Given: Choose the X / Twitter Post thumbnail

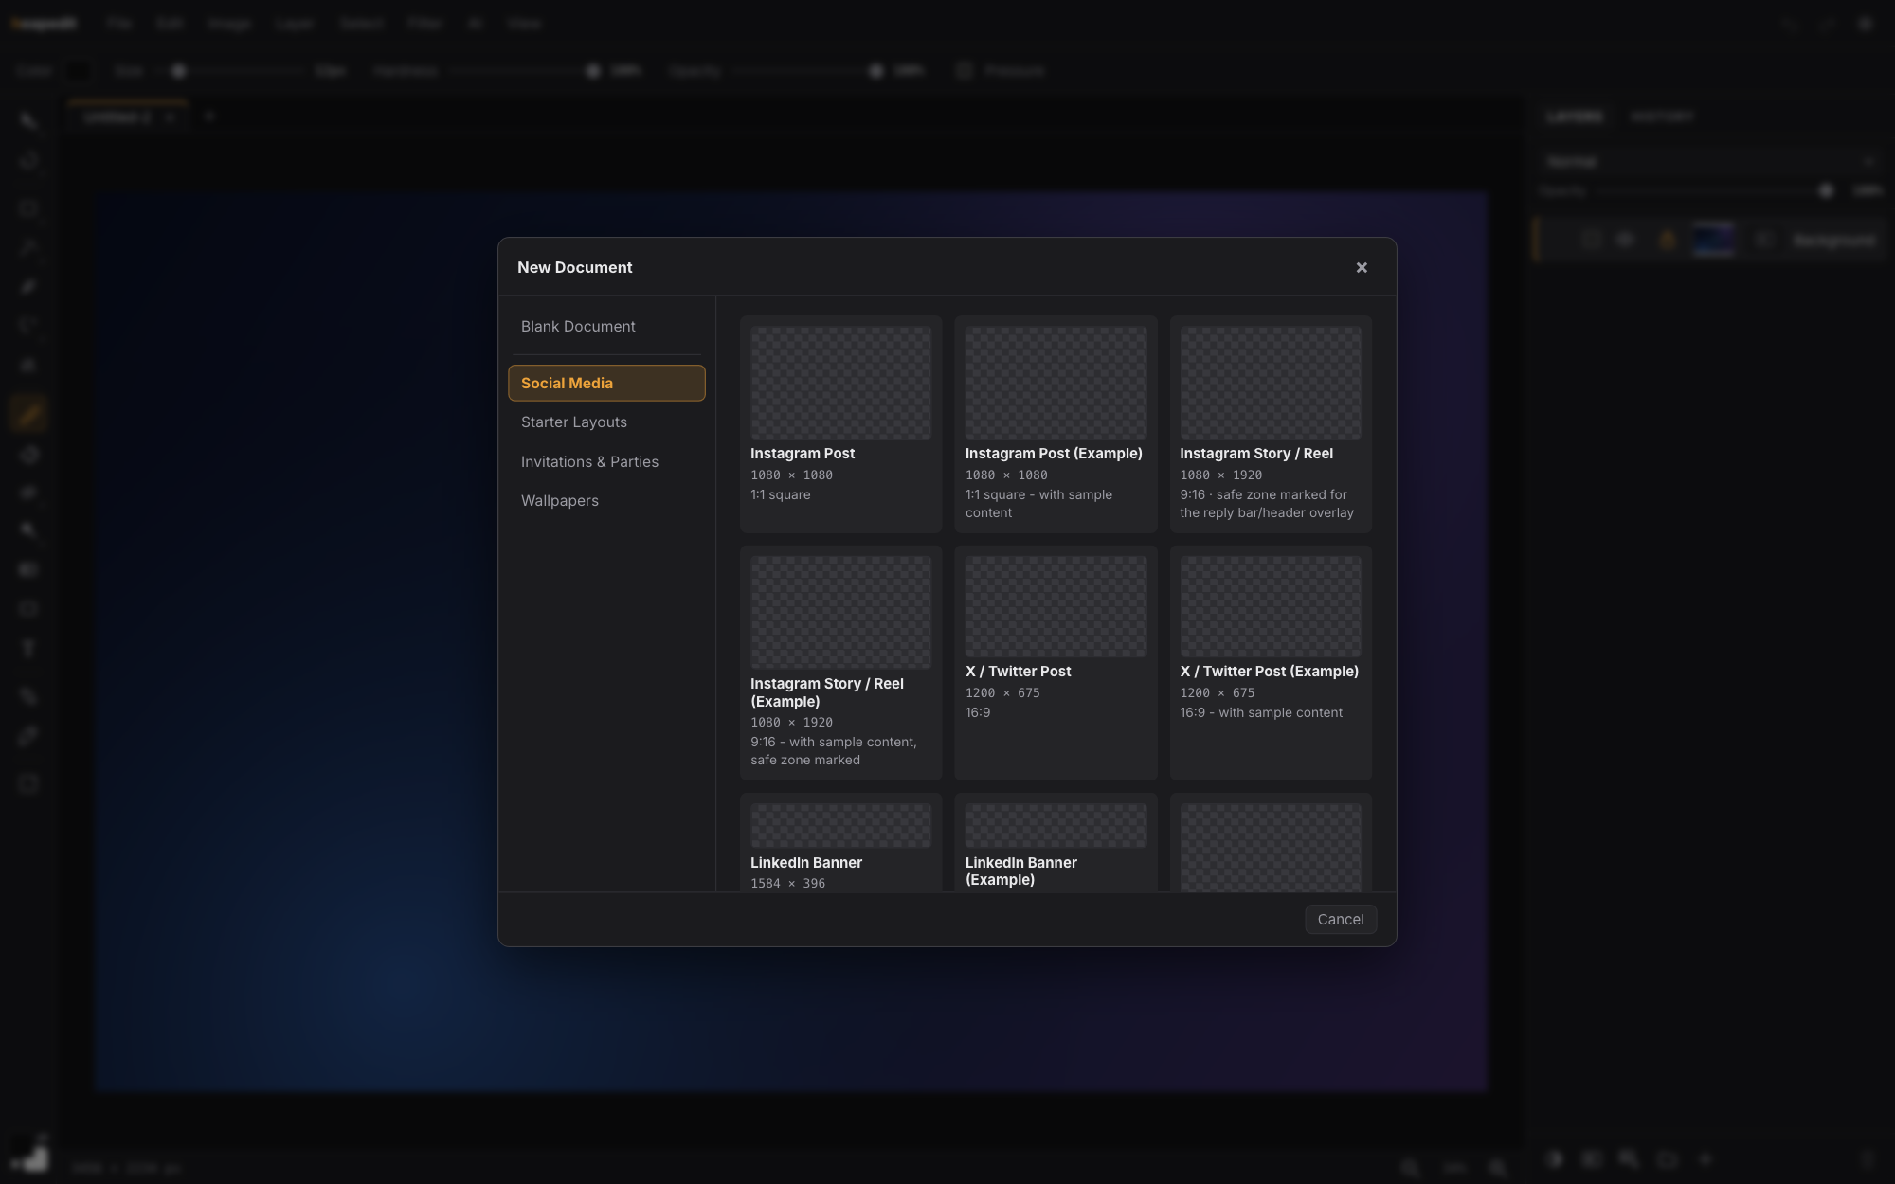Looking at the screenshot, I should pyautogui.click(x=1056, y=606).
